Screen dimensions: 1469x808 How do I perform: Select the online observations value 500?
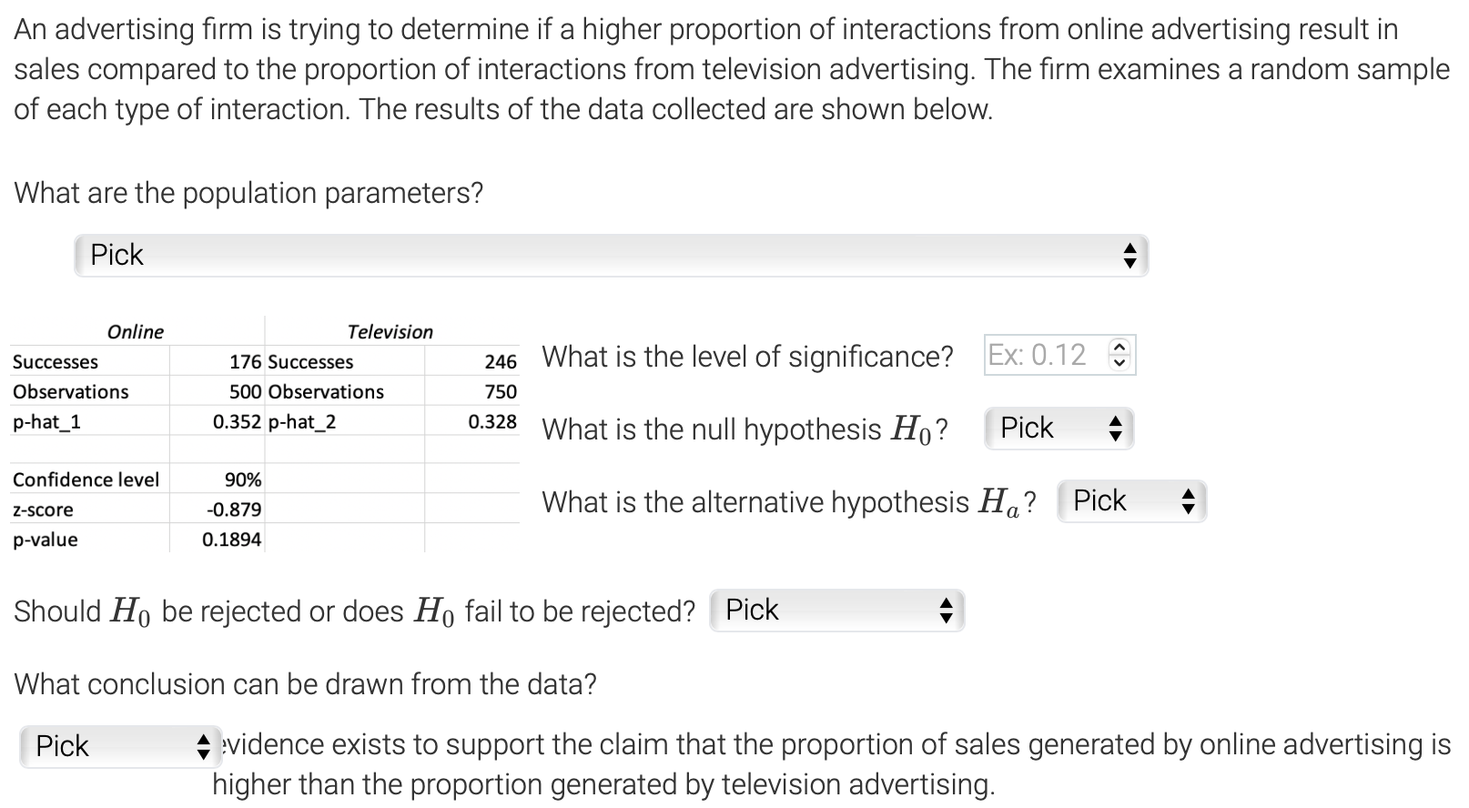245,392
